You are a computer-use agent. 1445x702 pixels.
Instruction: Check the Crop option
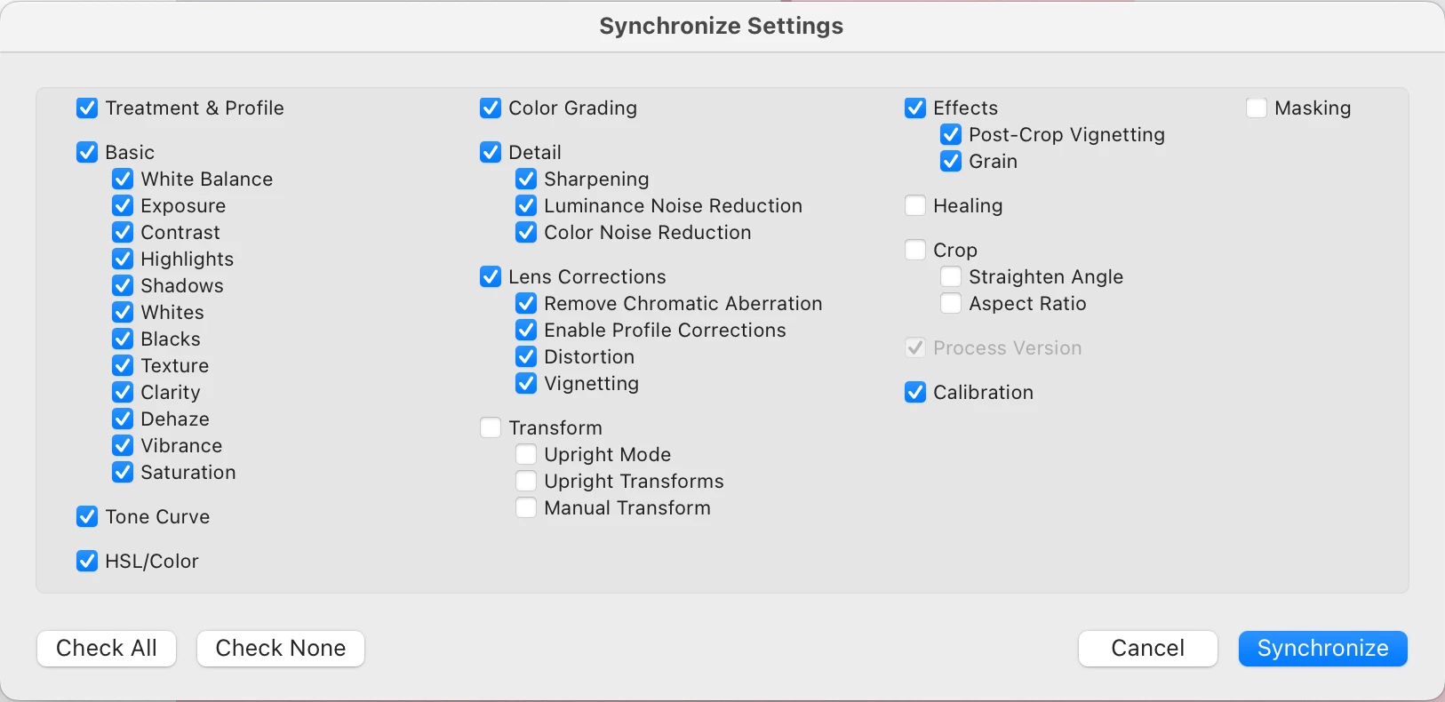tap(915, 251)
